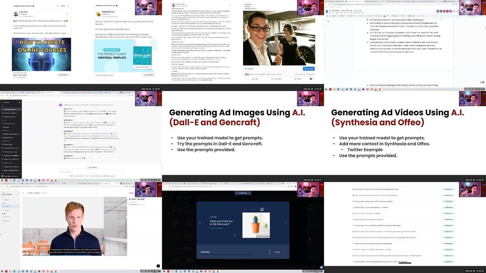Viewport: 486px width, 273px height.
Task: Open Published dropdown for 'Setting Up Your KPIs'
Action: pos(448,201)
